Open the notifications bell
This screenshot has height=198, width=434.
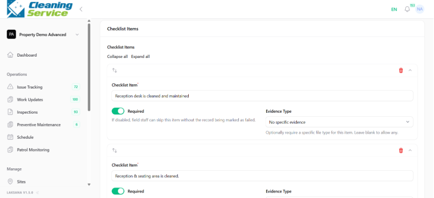coord(407,9)
